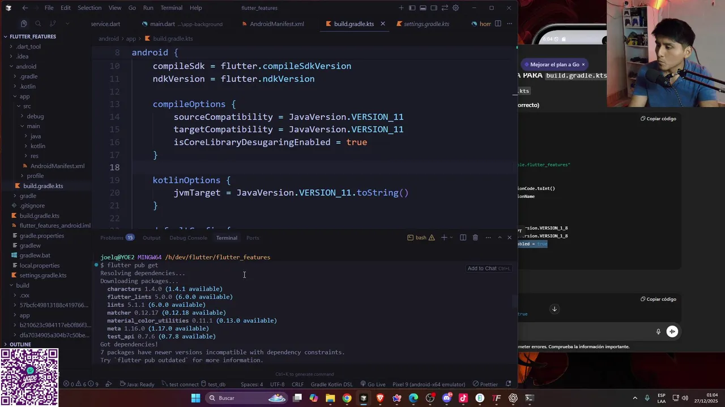The height and width of the screenshot is (407, 725).
Task: Expand the profile folder
Action: (x=35, y=176)
